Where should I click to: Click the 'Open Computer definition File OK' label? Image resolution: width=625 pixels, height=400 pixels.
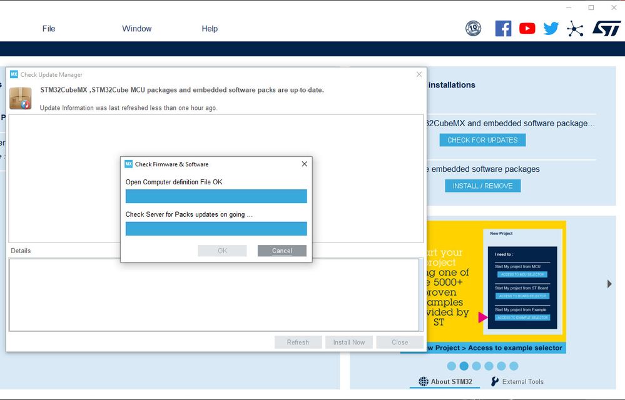coord(174,182)
